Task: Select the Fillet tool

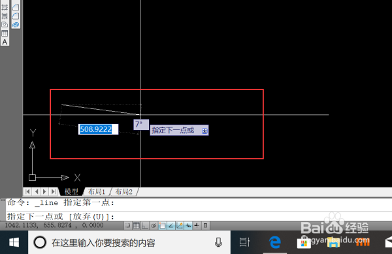Action: [16, 16]
